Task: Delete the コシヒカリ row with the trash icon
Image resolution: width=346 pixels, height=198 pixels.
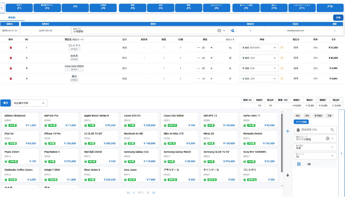Action: click(11, 47)
